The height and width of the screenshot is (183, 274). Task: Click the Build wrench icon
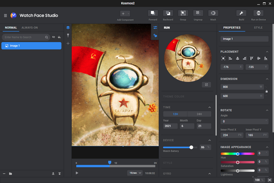pos(242,13)
